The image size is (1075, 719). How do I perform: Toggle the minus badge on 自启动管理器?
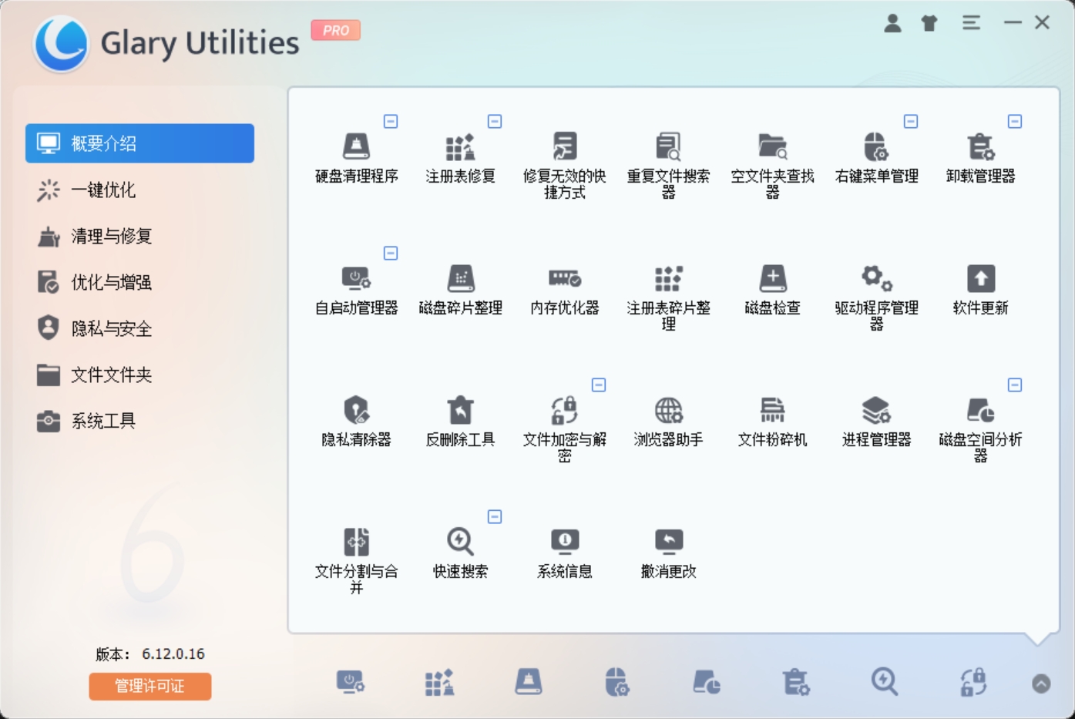(391, 252)
